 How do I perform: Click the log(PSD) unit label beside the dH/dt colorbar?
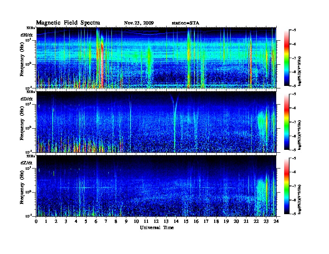tap(300, 71)
